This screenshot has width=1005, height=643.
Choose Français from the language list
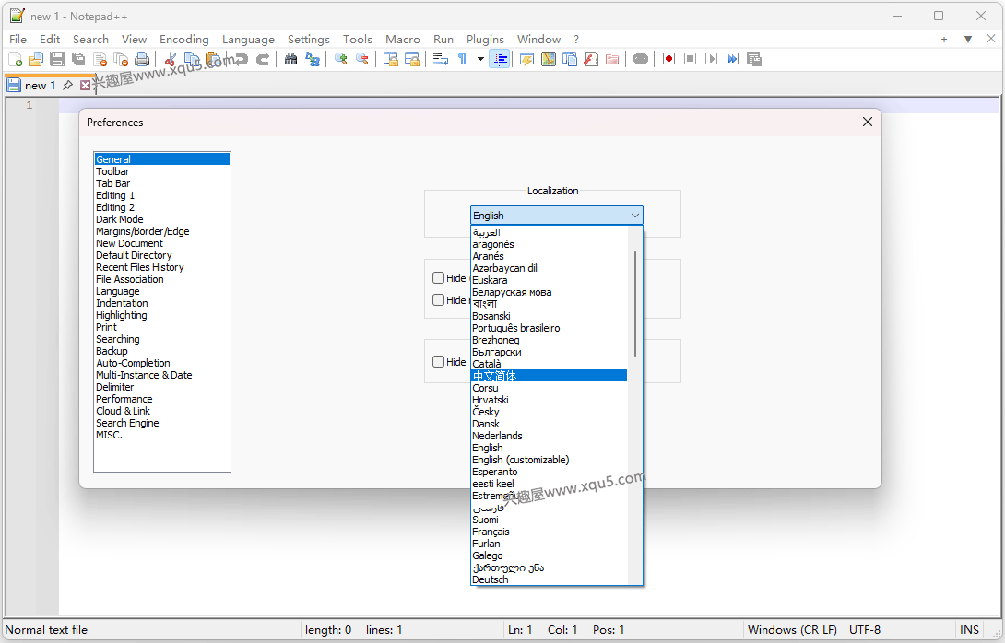pos(549,532)
